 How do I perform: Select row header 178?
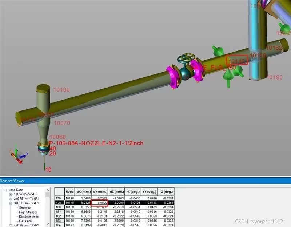point(60,198)
